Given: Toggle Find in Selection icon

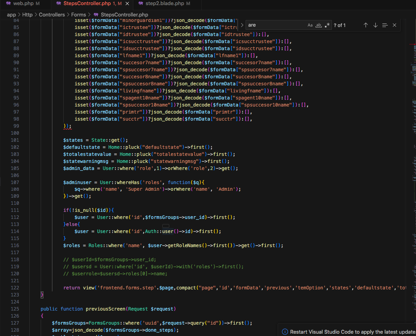Looking at the screenshot, I should [385, 25].
